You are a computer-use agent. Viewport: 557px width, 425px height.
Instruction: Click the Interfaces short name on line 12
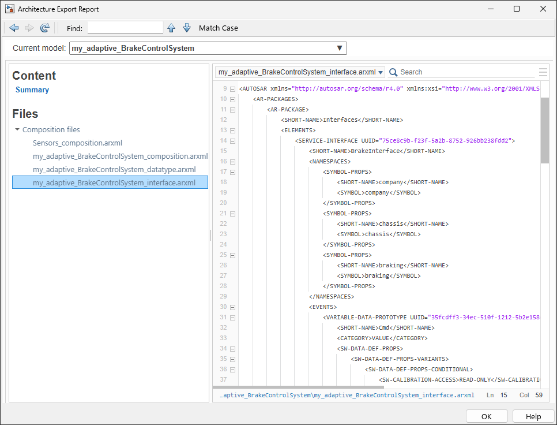tap(340, 120)
